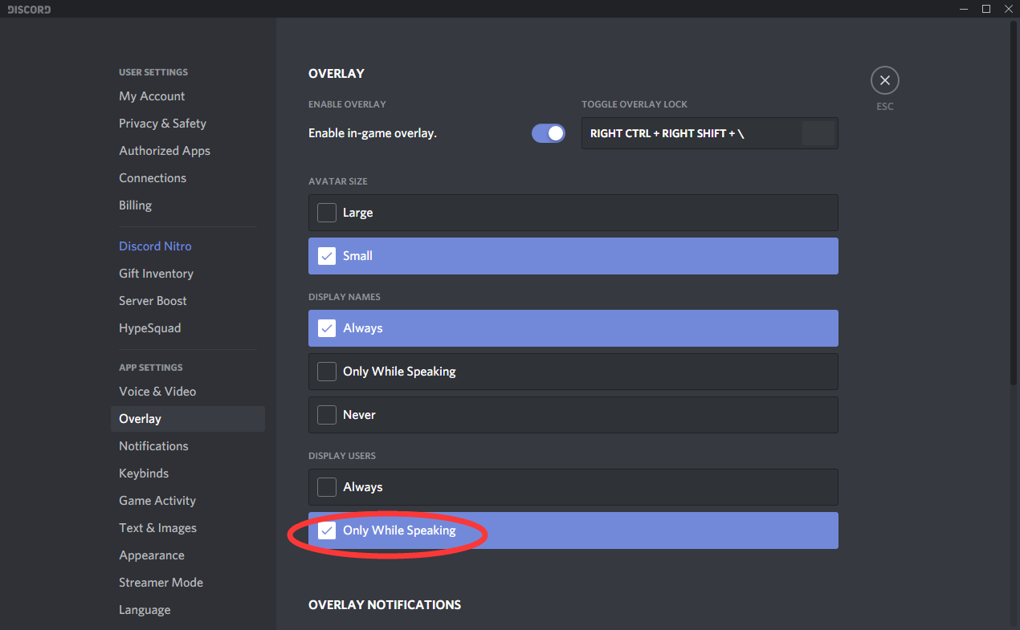Toggle the Enable in-game overlay switch
Image resolution: width=1020 pixels, height=630 pixels.
coord(549,133)
